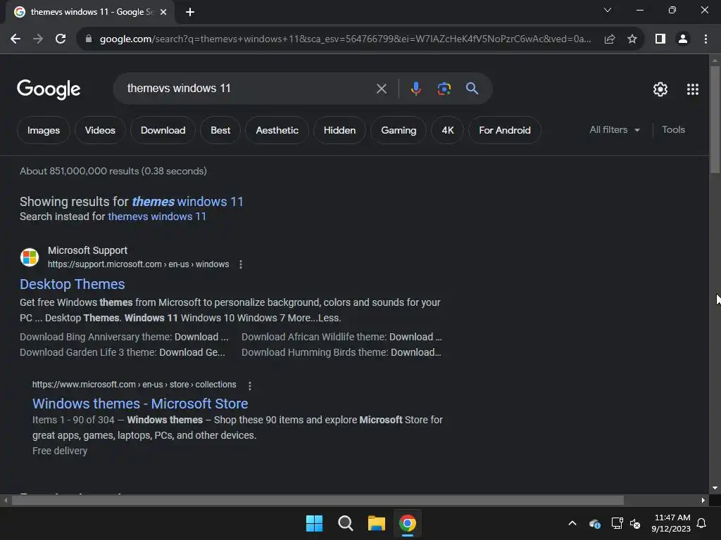721x540 pixels.
Task: Click the horizontal scrollbar thumb
Action: click(318, 500)
